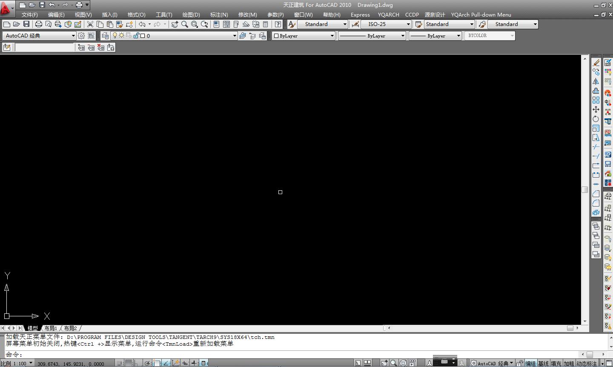Expand the layer list dropdown showing layer 0
The height and width of the screenshot is (367, 613).
tap(234, 36)
